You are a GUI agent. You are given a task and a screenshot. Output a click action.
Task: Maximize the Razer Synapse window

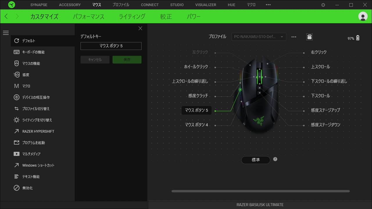point(351,5)
